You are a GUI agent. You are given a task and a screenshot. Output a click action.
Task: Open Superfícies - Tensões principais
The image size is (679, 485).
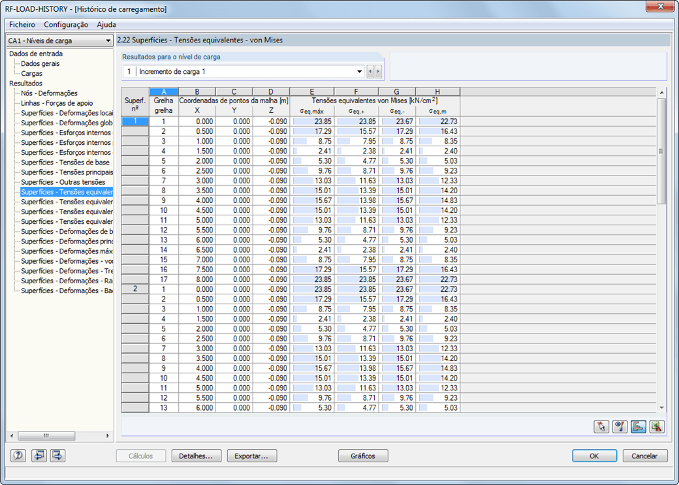point(67,172)
